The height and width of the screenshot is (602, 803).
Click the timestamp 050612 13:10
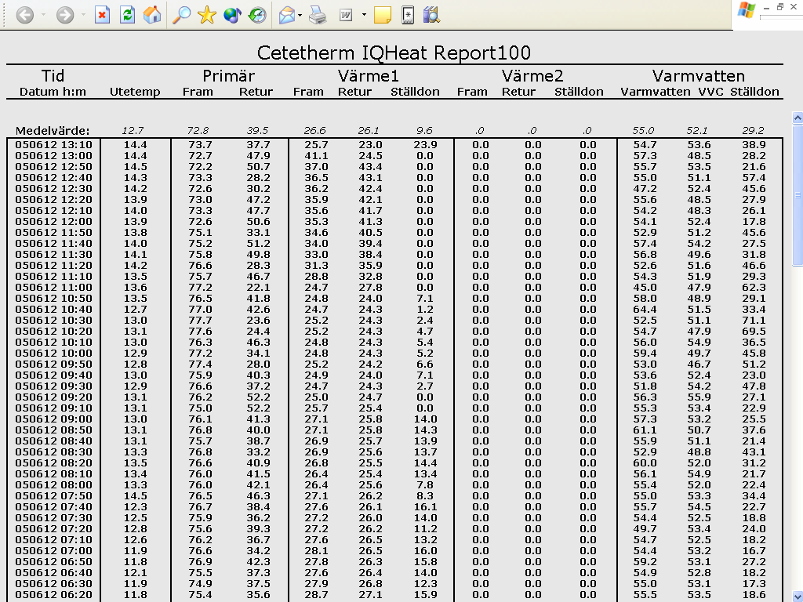tap(54, 145)
